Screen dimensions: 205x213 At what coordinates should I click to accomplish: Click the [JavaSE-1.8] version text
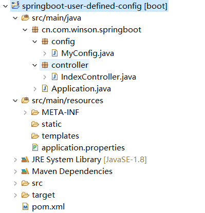pyautogui.click(x=125, y=160)
